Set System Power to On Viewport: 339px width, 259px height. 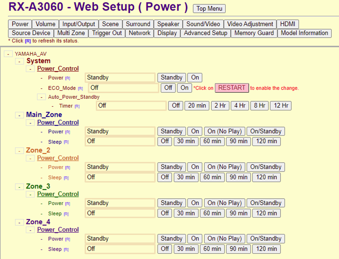click(195, 77)
